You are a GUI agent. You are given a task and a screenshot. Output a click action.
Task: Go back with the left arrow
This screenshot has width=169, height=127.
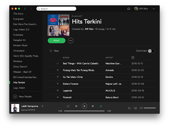point(25,9)
